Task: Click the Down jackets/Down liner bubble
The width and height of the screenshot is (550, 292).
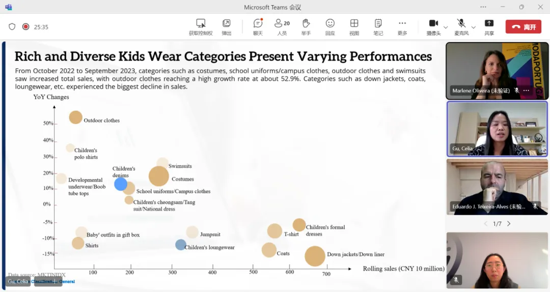Action: (x=315, y=256)
